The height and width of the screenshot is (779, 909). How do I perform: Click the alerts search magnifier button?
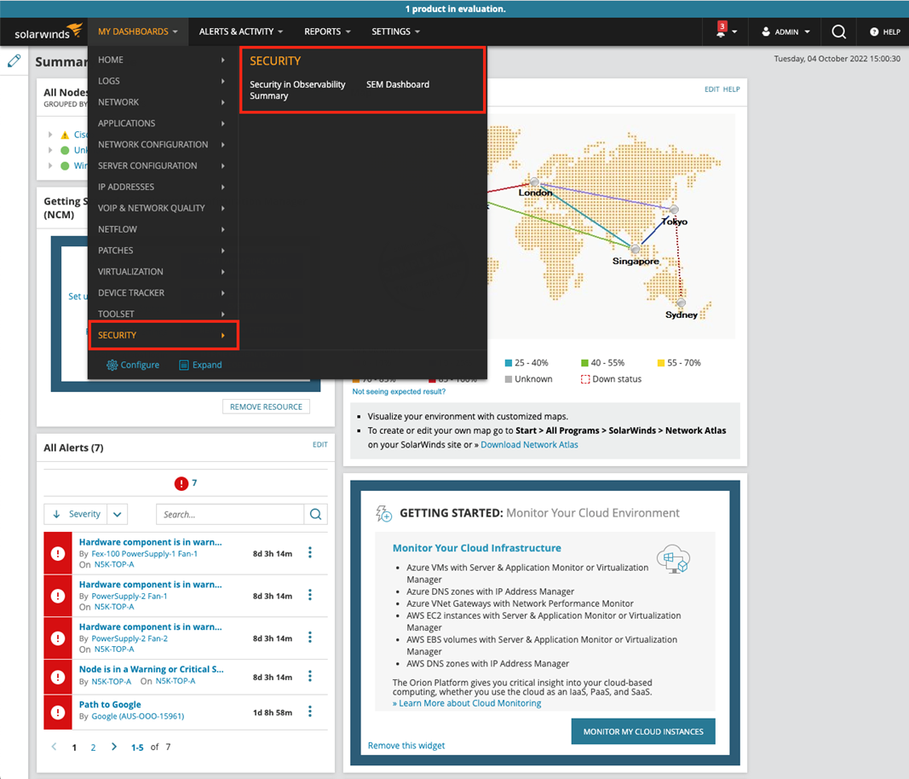[315, 514]
